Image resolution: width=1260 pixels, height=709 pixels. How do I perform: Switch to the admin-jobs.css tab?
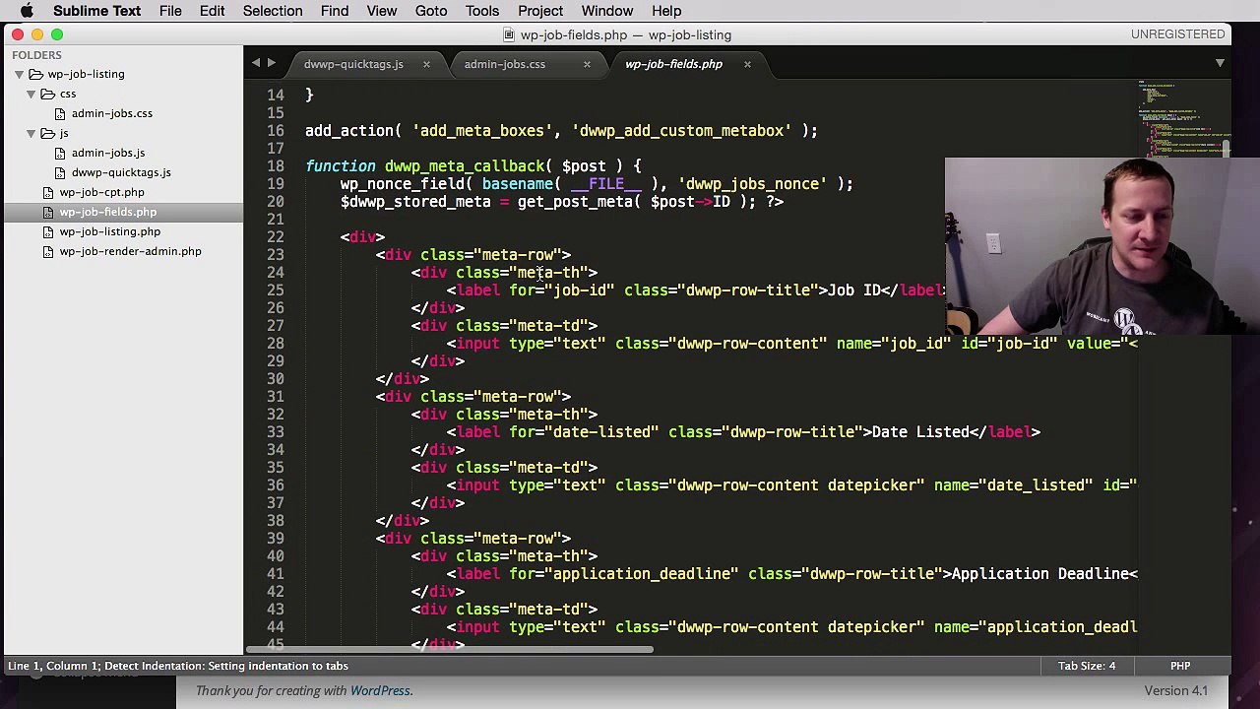pyautogui.click(x=504, y=64)
